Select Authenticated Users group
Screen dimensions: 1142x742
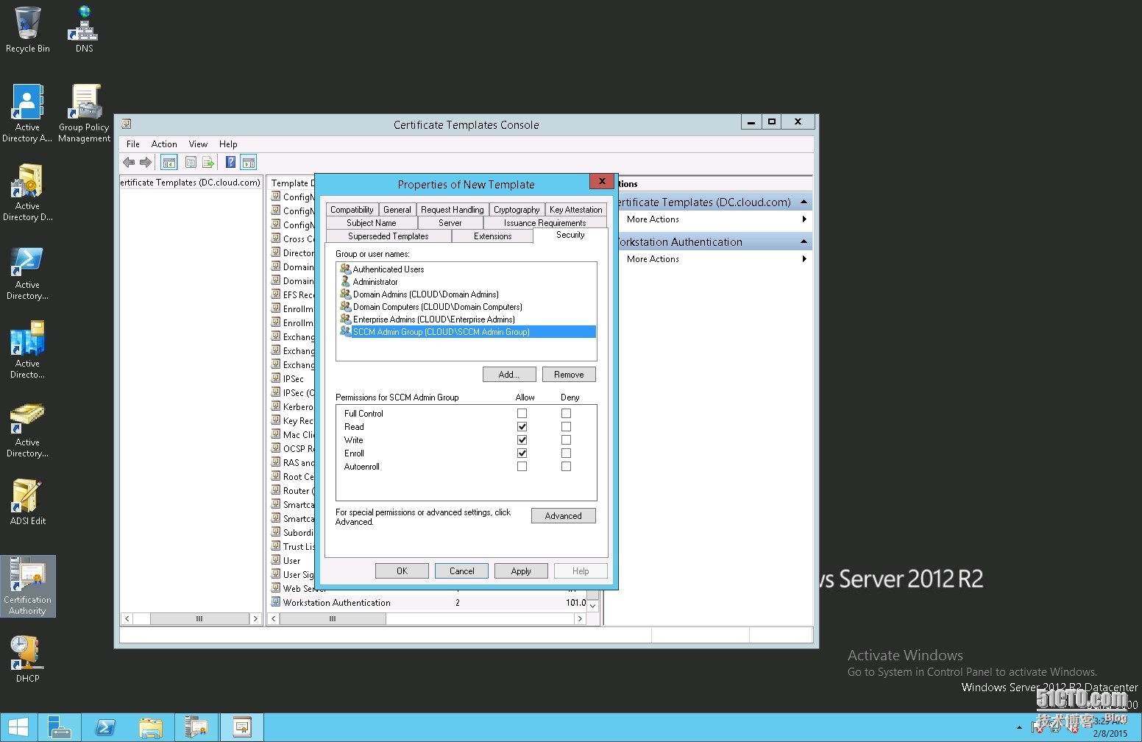coord(389,269)
